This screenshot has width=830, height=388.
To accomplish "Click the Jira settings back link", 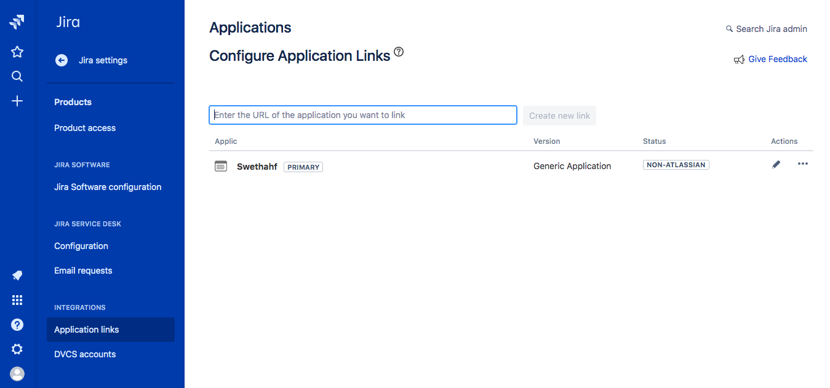I will (x=103, y=60).
